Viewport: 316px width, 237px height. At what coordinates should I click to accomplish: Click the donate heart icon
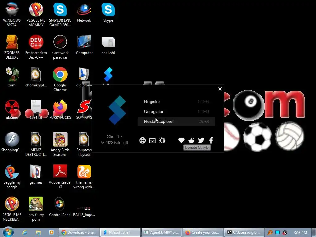point(181,140)
